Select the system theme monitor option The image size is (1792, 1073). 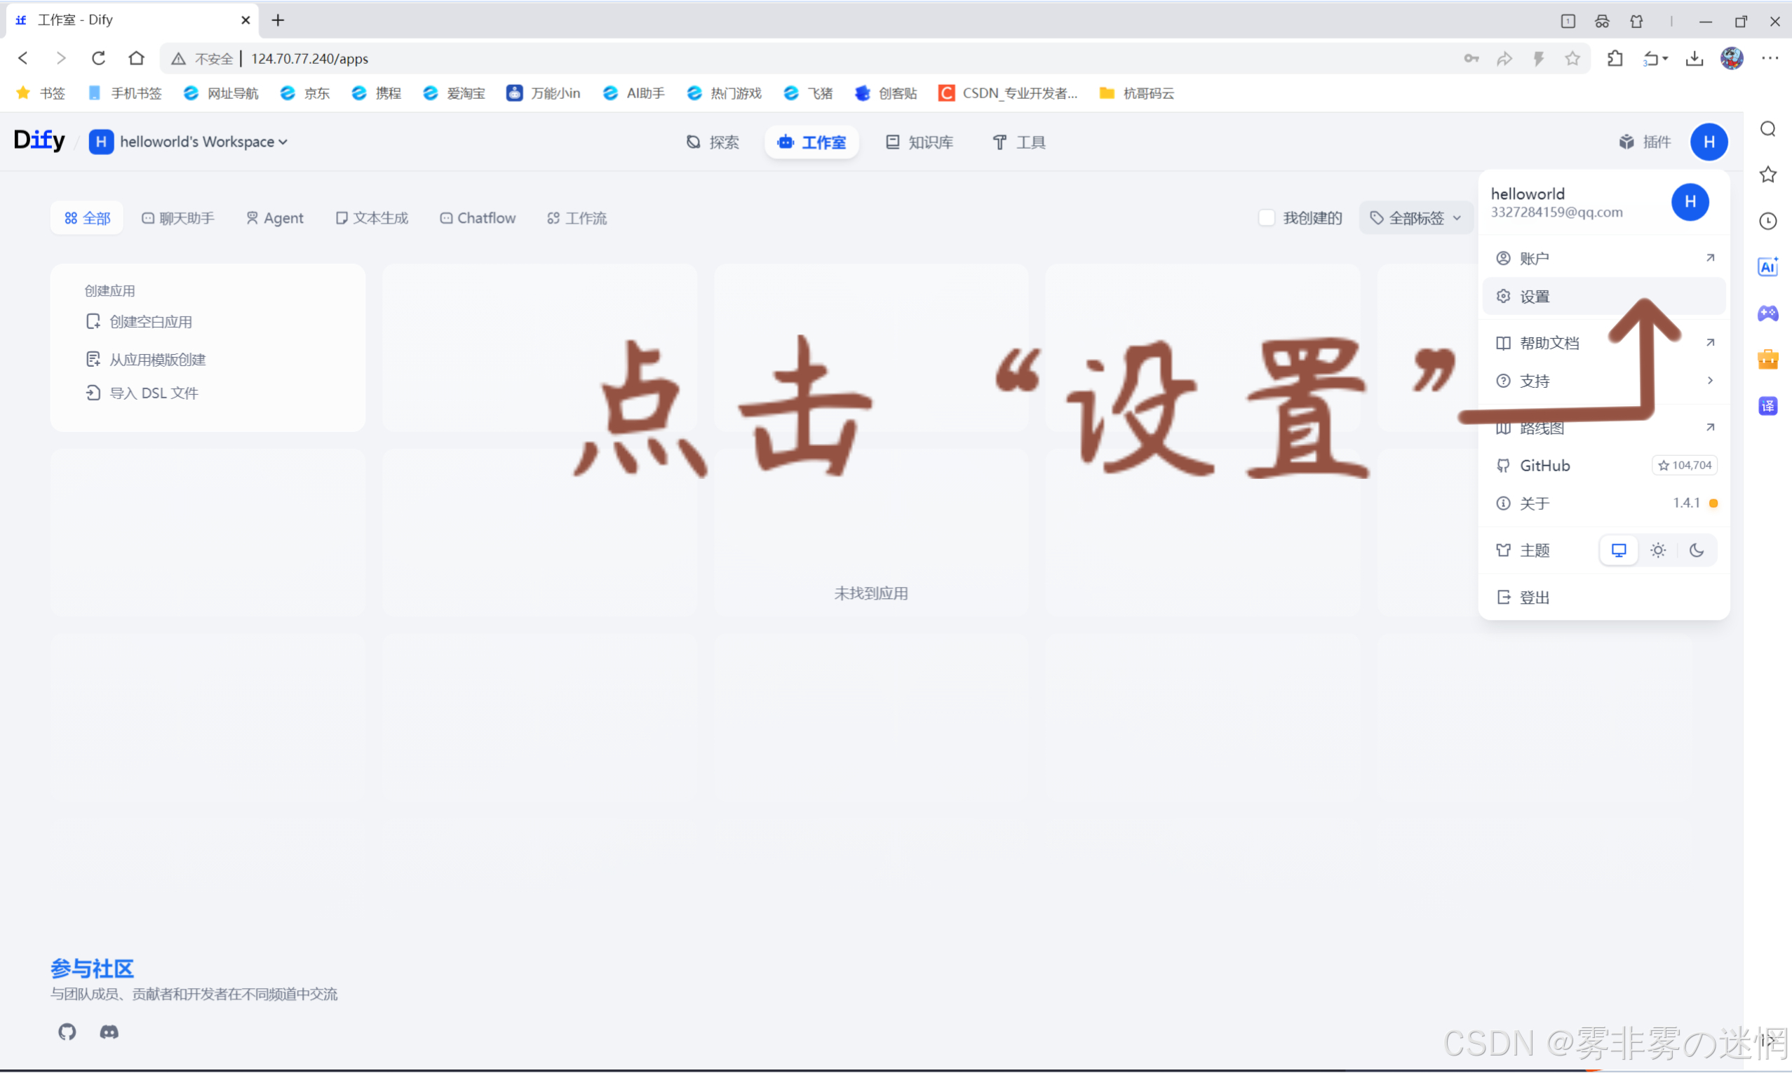point(1619,551)
